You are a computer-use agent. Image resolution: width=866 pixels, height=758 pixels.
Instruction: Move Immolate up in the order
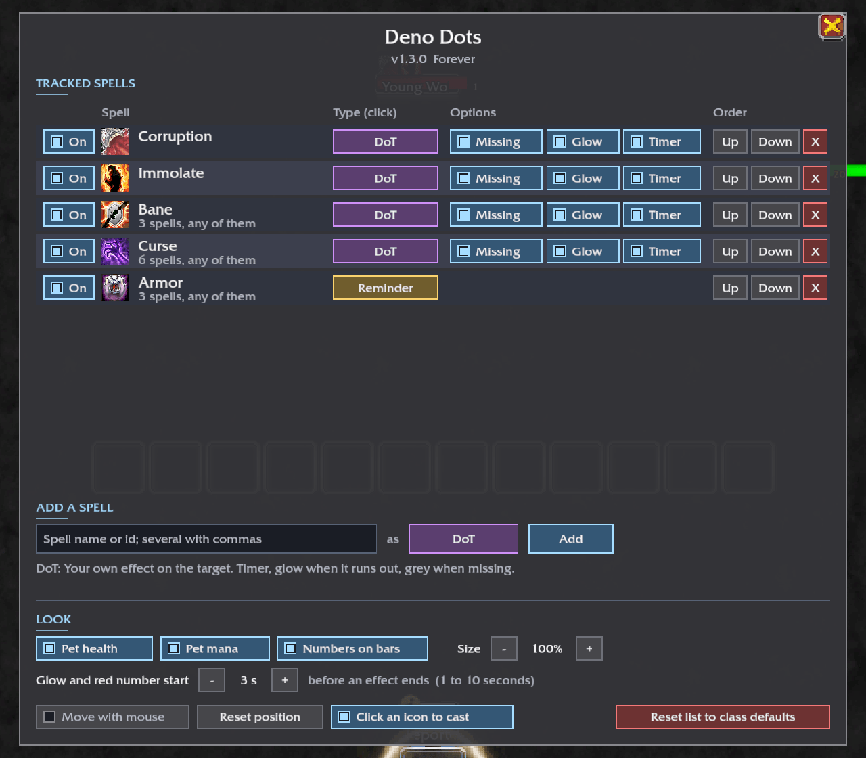pyautogui.click(x=730, y=178)
